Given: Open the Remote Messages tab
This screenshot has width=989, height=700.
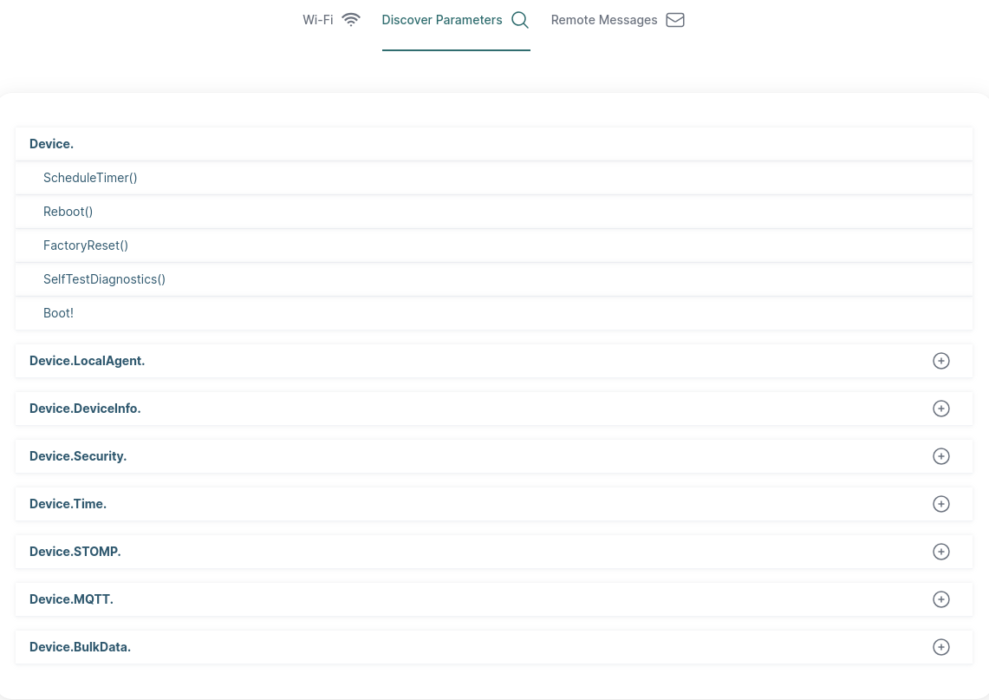Looking at the screenshot, I should pyautogui.click(x=604, y=19).
